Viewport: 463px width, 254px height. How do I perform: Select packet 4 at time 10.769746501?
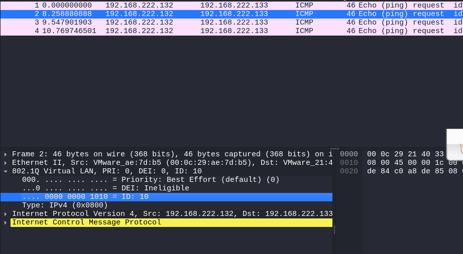tap(231, 31)
